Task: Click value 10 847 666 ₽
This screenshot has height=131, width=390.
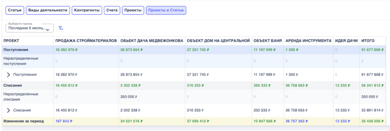Action: click(x=265, y=121)
